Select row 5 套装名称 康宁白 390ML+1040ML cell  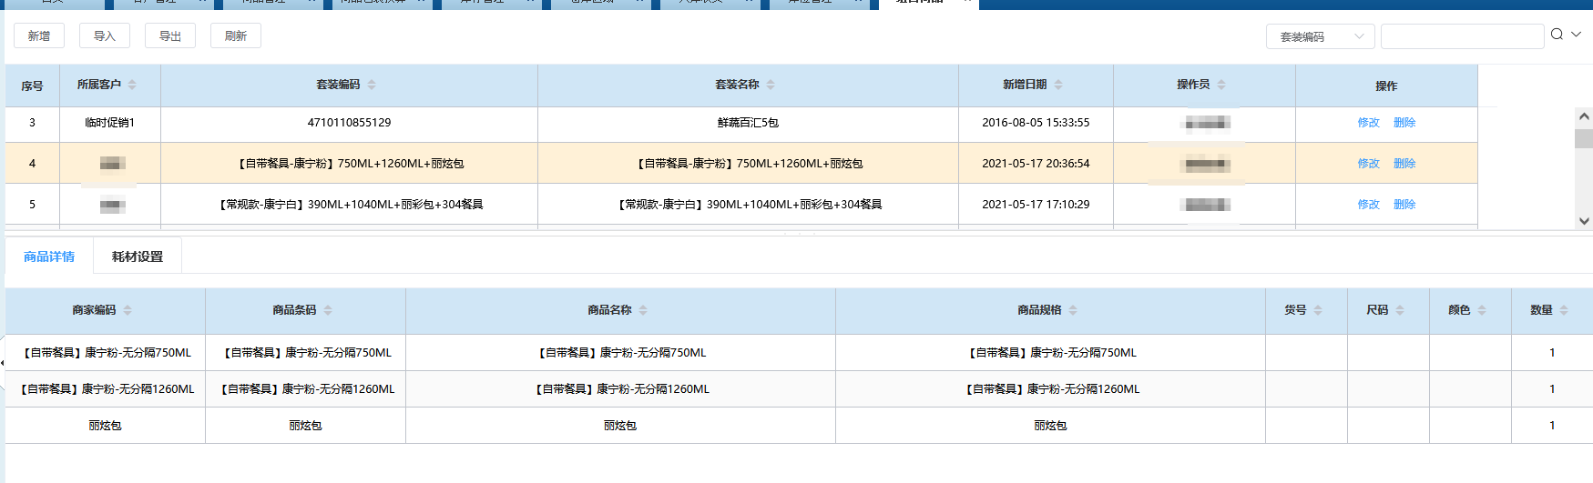pos(748,205)
